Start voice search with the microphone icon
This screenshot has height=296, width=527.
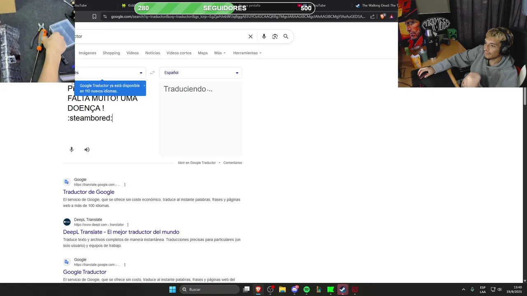pos(264,36)
